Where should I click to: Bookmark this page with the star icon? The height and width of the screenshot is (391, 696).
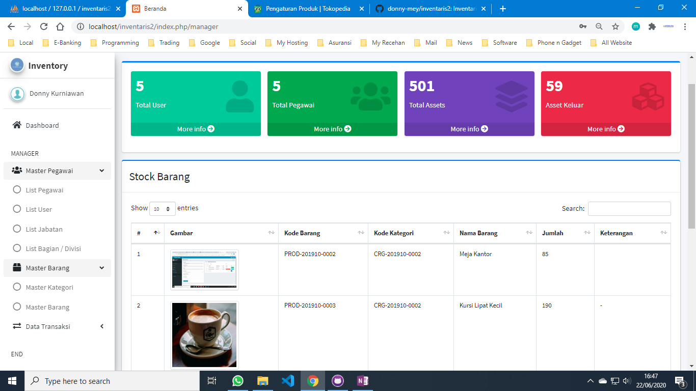tap(615, 26)
